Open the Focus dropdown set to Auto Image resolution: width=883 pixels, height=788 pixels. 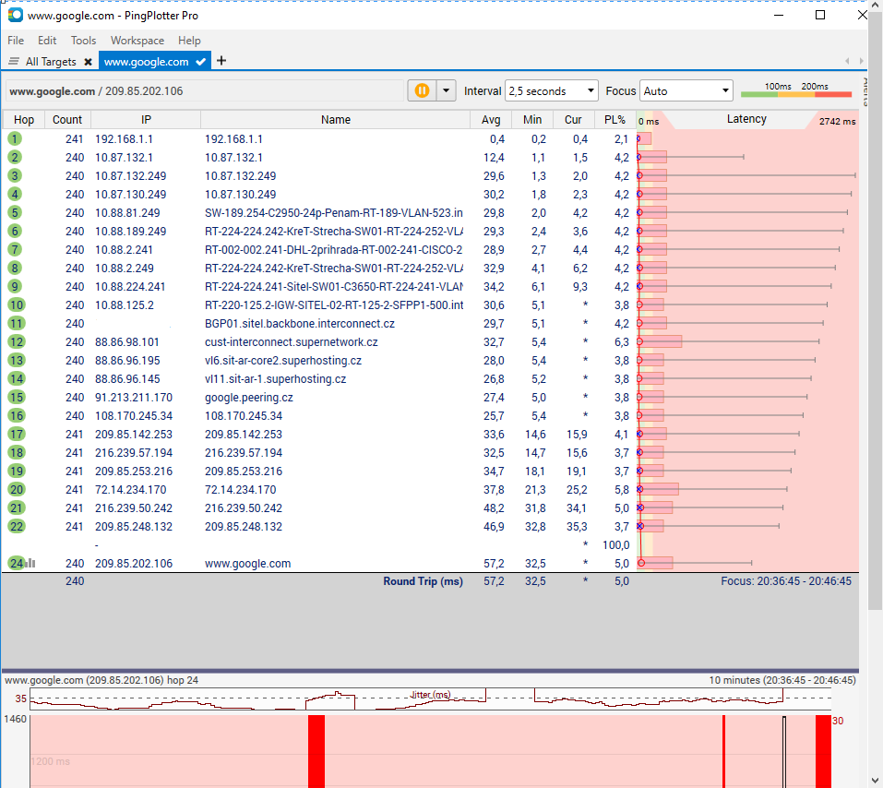click(x=686, y=90)
